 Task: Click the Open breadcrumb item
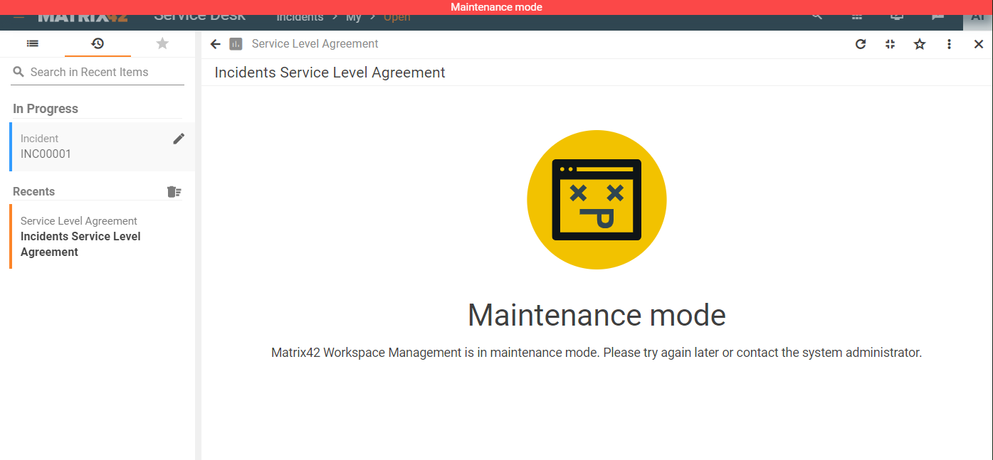396,18
